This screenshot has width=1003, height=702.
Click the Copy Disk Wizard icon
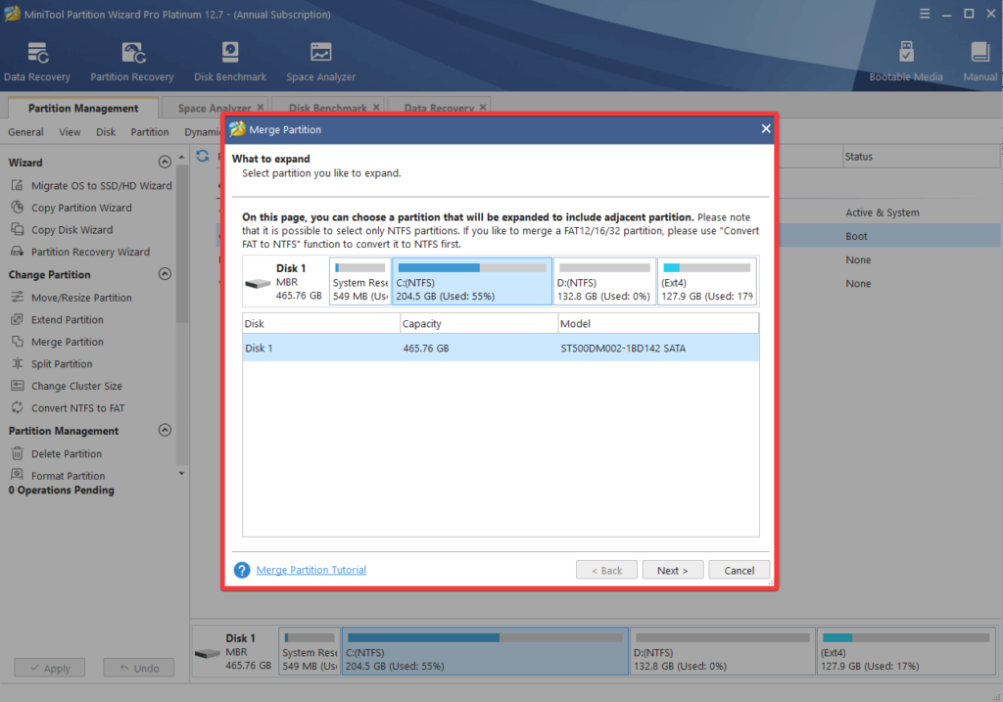click(x=18, y=229)
